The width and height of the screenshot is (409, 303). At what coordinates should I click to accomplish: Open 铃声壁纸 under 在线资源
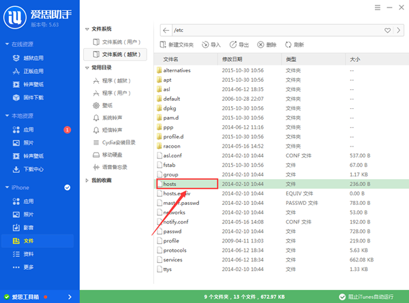pos(28,84)
